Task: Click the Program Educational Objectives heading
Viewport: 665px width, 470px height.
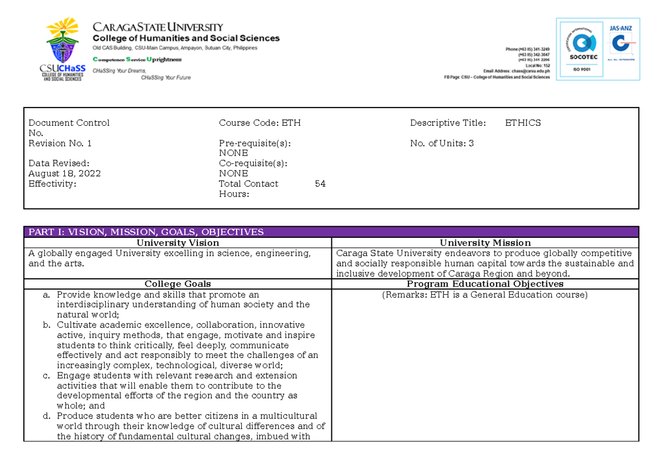Action: coord(485,283)
